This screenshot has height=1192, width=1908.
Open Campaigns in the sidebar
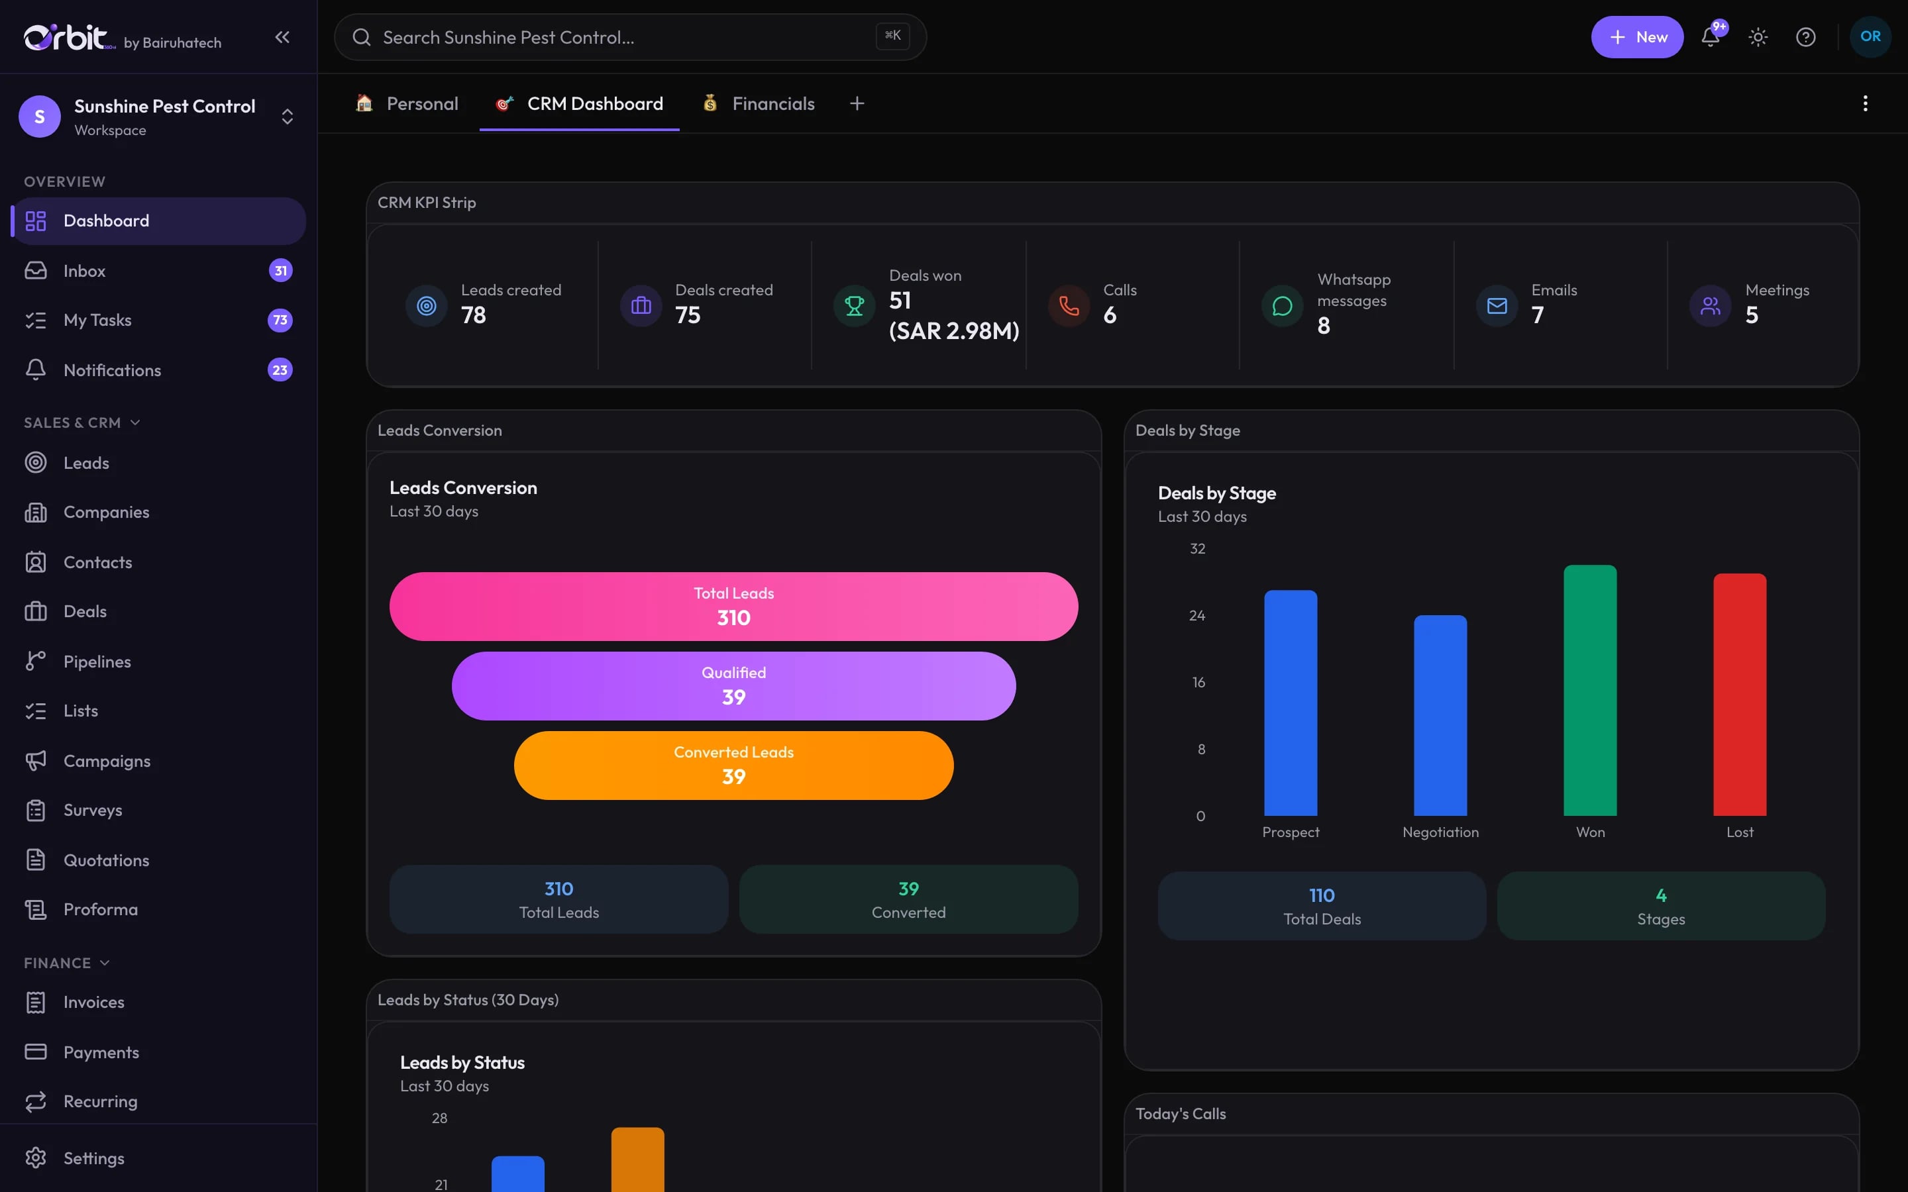tap(158, 761)
